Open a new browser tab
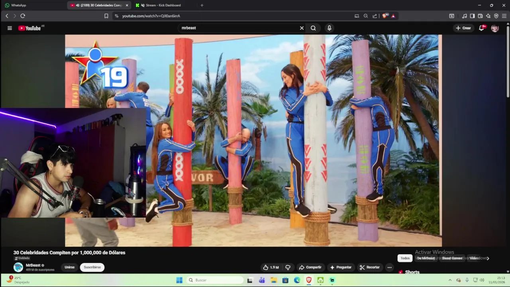The height and width of the screenshot is (287, 510). [x=202, y=5]
